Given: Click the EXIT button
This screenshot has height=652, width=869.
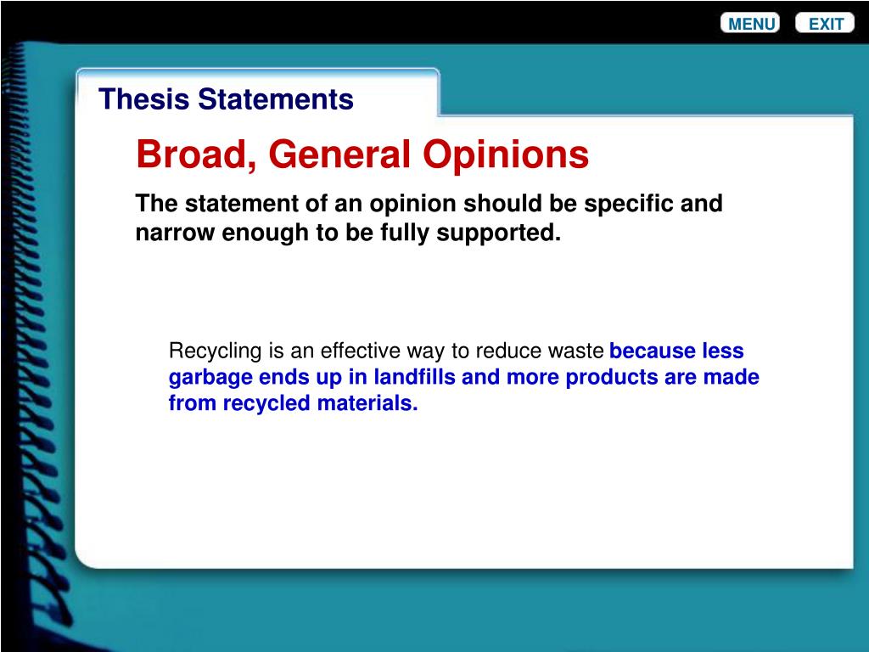Looking at the screenshot, I should pyautogui.click(x=825, y=23).
